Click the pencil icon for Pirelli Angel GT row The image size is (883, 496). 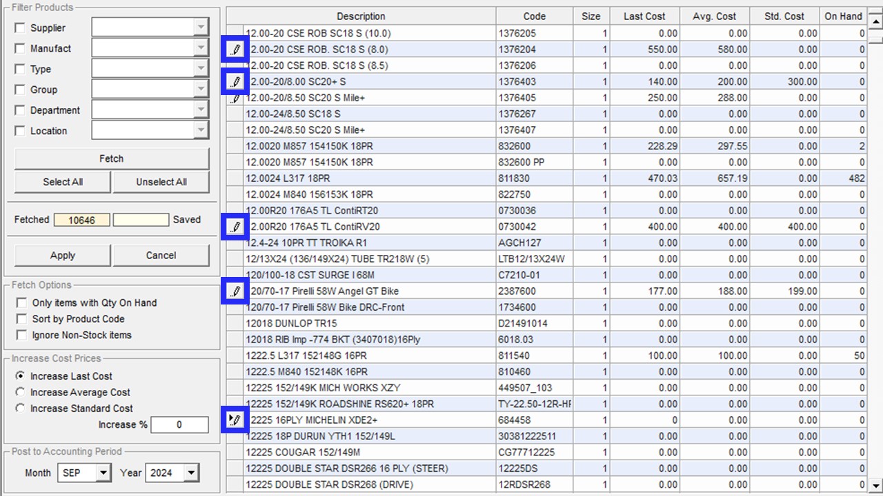pos(235,291)
